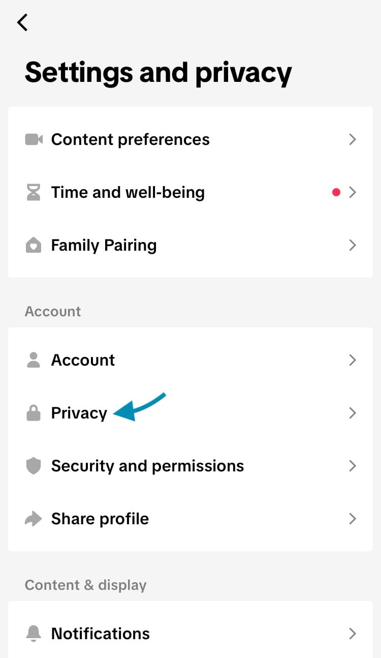Open the Family Pairing settings entry

(104, 246)
